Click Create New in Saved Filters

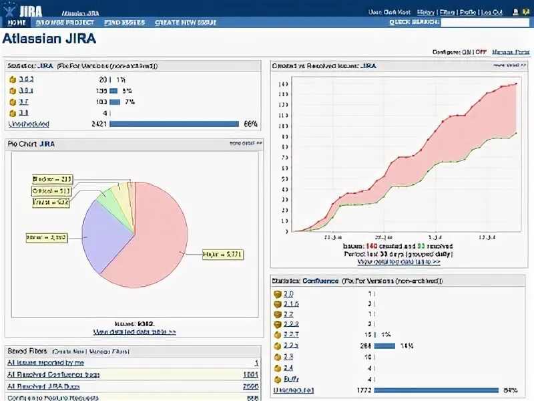(69, 352)
